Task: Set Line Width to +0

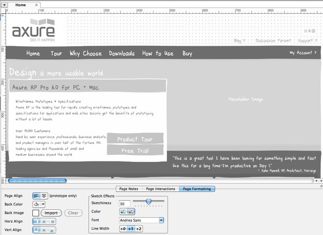Action: click(x=123, y=229)
